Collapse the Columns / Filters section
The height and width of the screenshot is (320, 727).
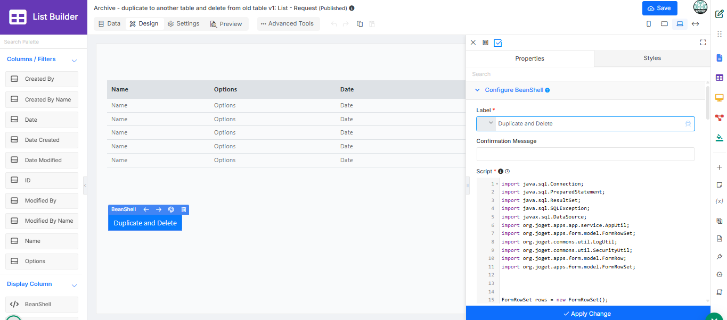coord(75,60)
